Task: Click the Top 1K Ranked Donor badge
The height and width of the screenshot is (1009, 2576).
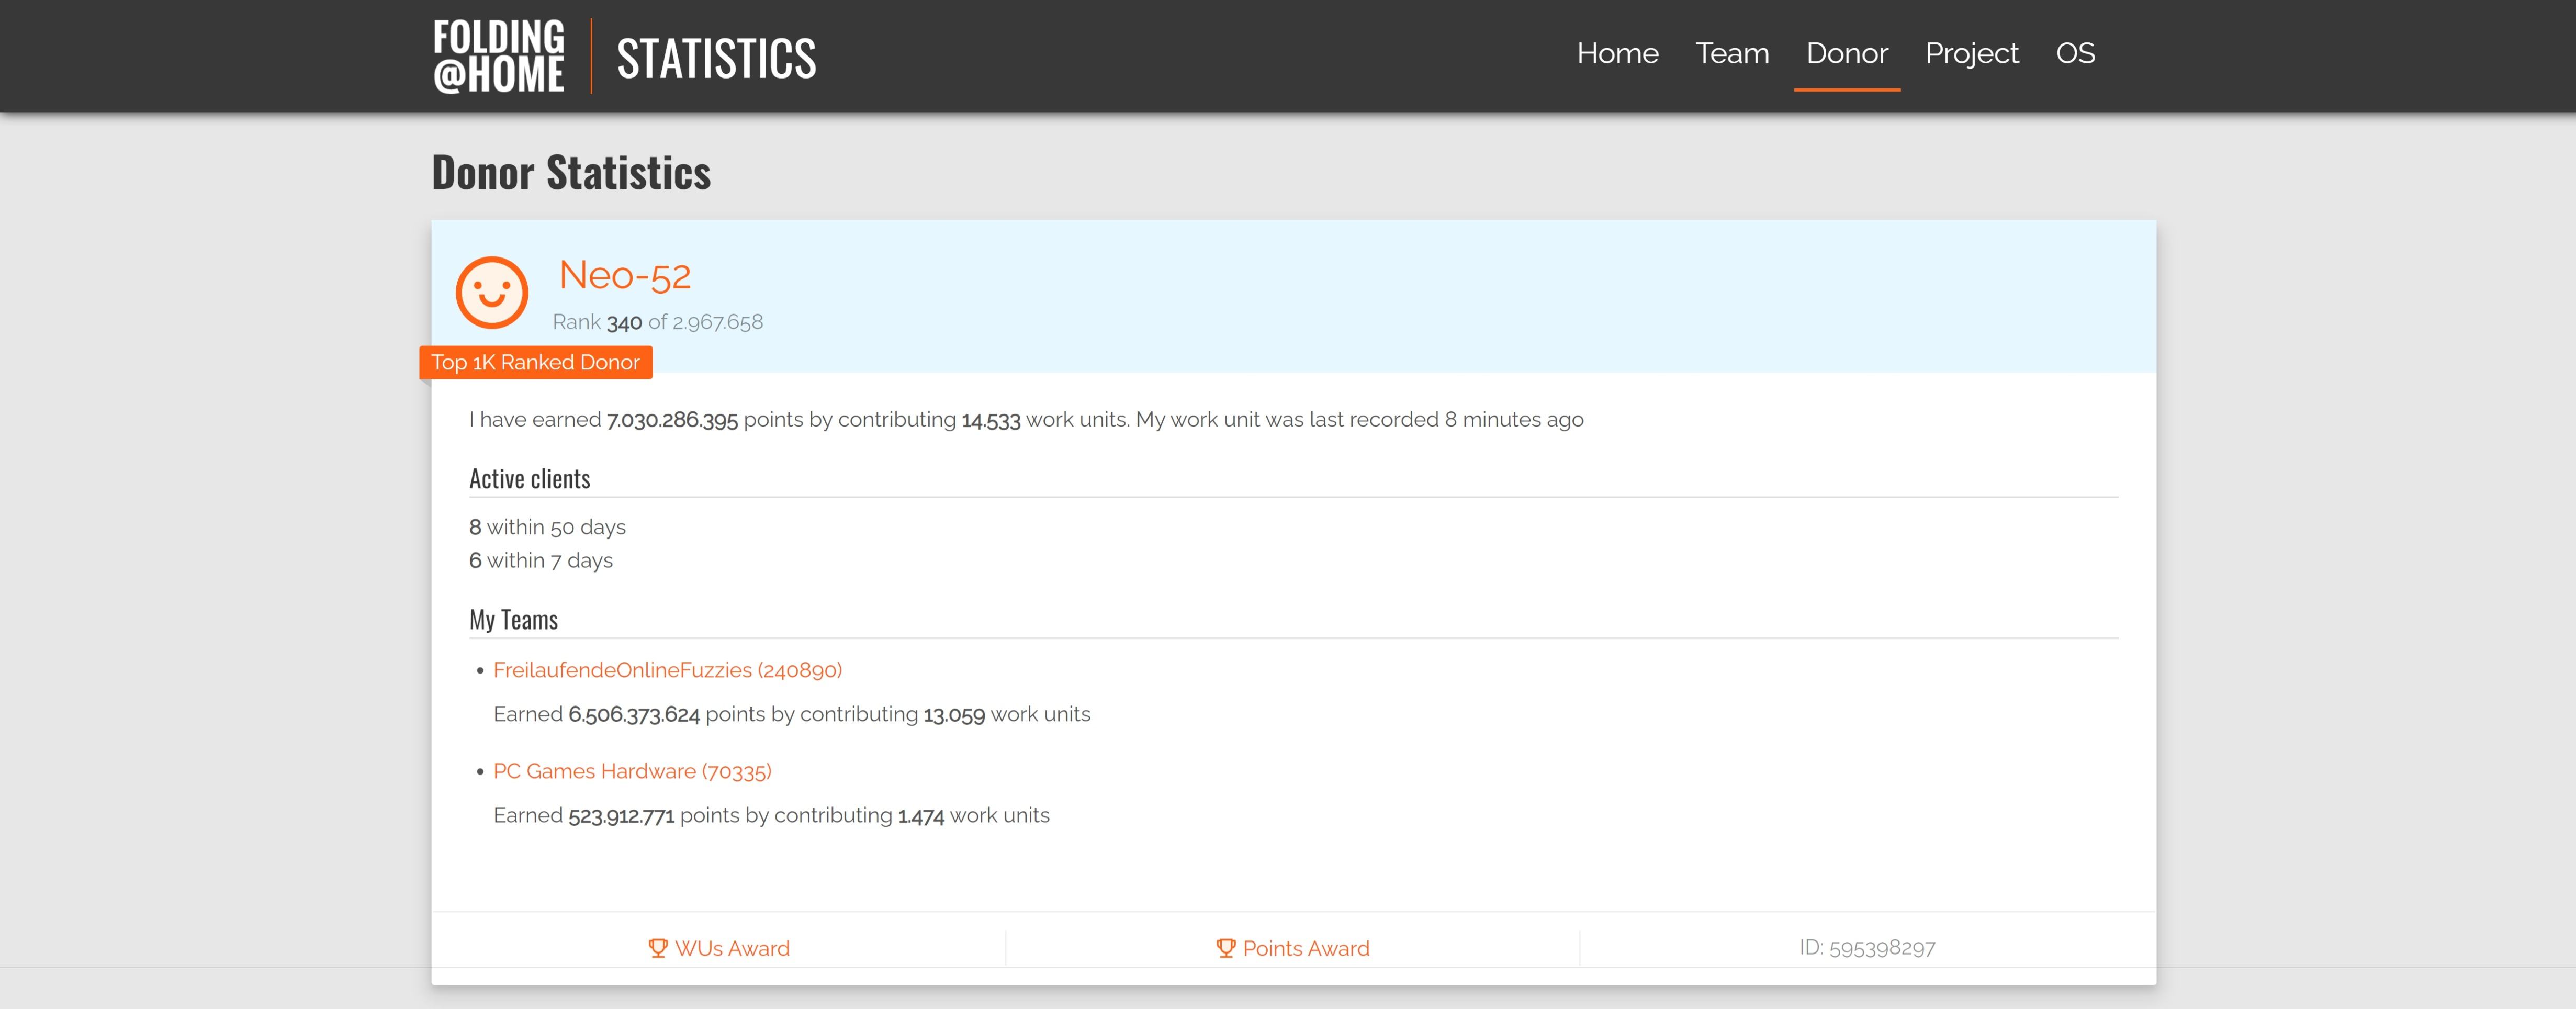Action: [x=535, y=362]
